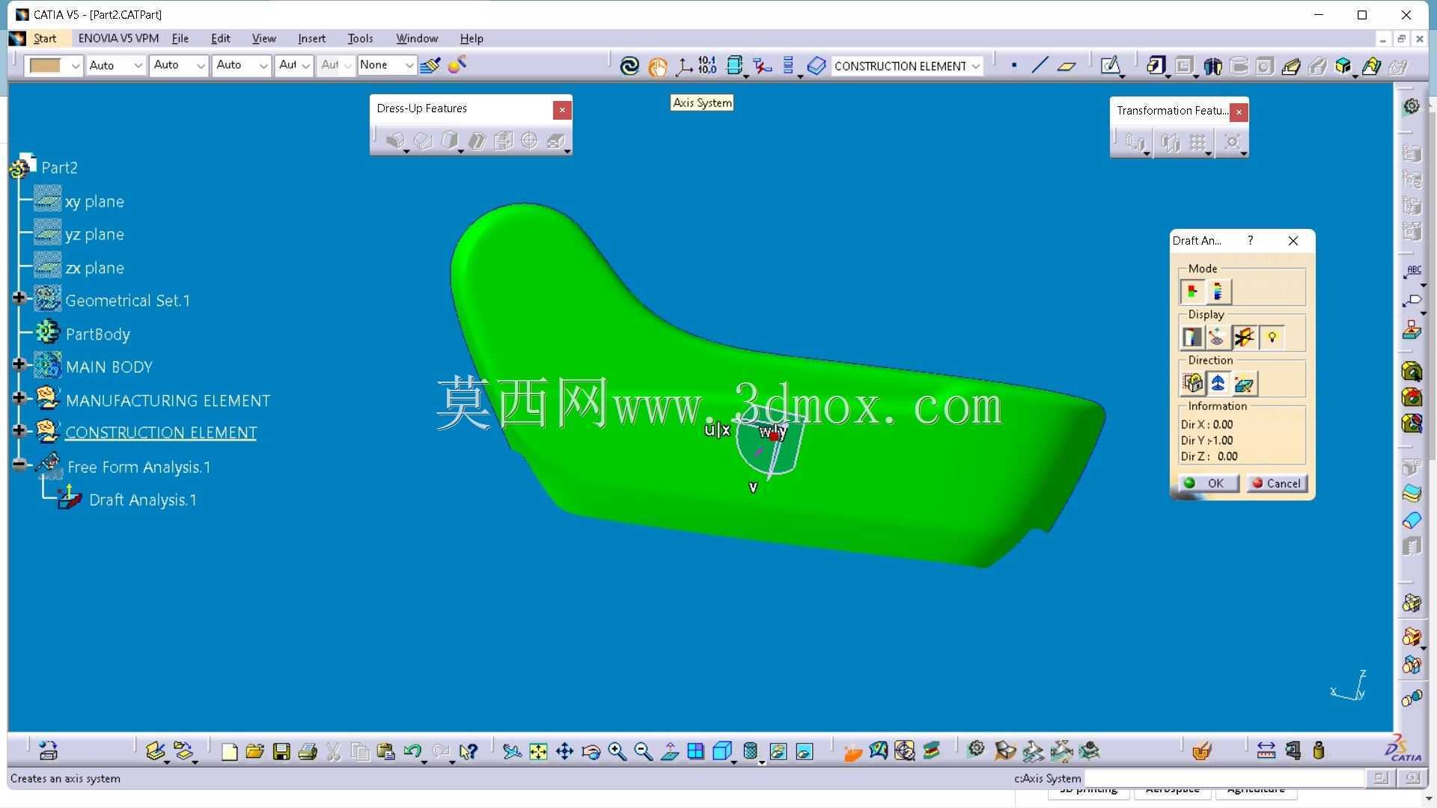Click the Text with Leader ABC icon
This screenshot has height=808, width=1437.
click(1412, 271)
